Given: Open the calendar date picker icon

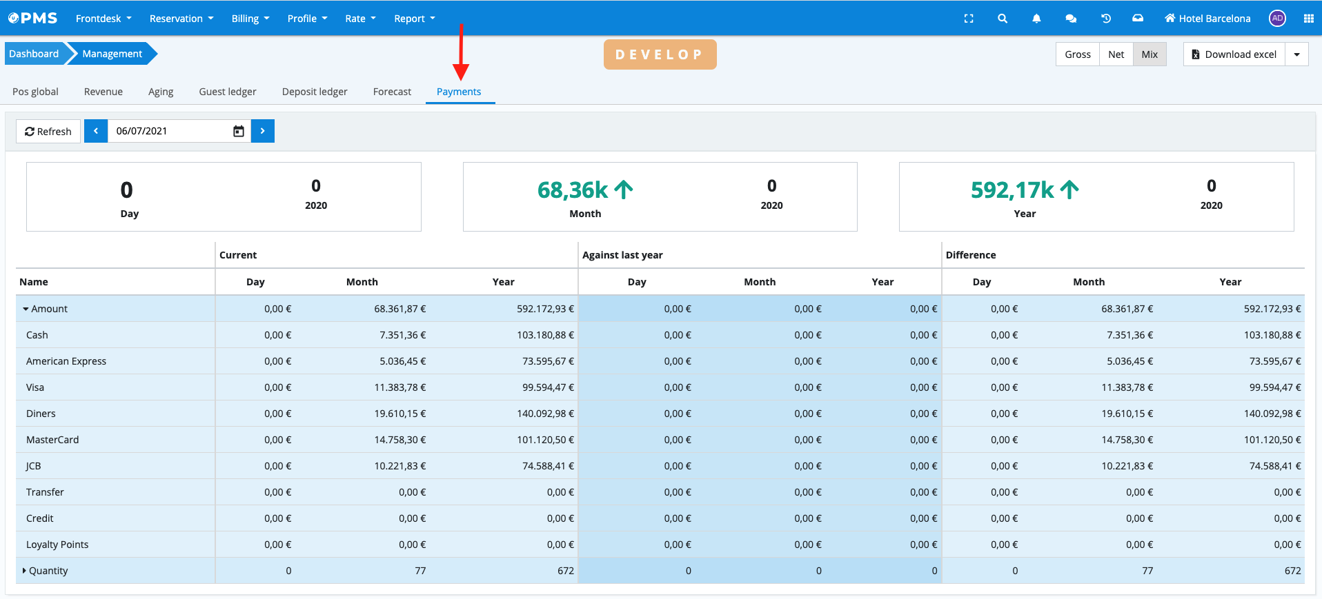Looking at the screenshot, I should point(239,131).
